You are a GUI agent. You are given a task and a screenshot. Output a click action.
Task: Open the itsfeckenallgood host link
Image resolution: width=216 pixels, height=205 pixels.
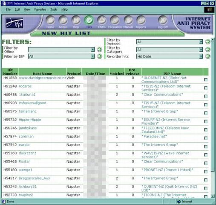32,103
